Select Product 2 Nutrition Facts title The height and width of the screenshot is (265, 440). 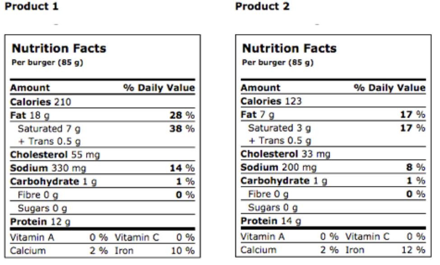pyautogui.click(x=289, y=48)
